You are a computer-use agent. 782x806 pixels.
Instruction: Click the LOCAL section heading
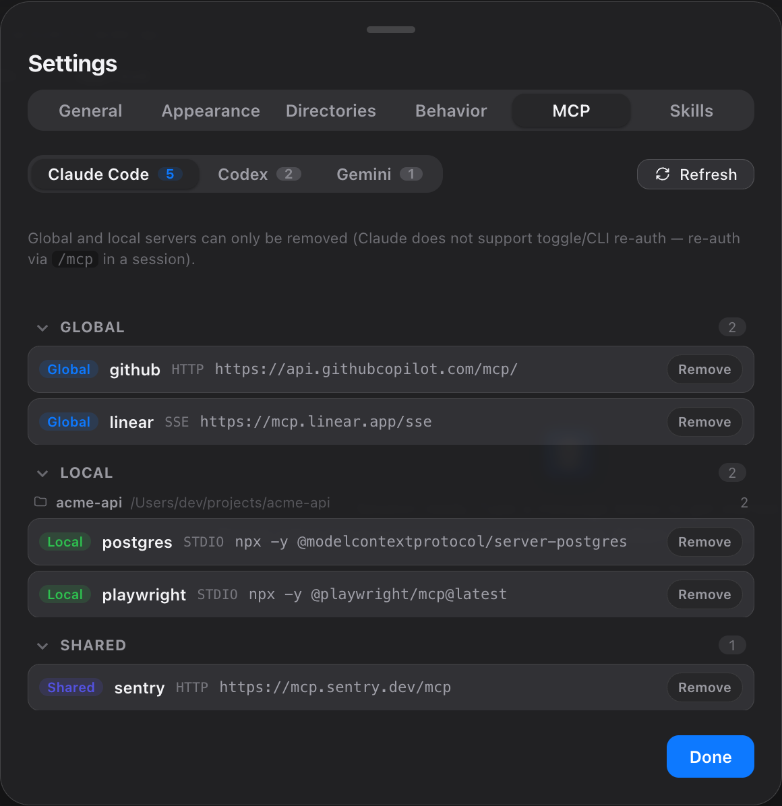click(x=86, y=473)
